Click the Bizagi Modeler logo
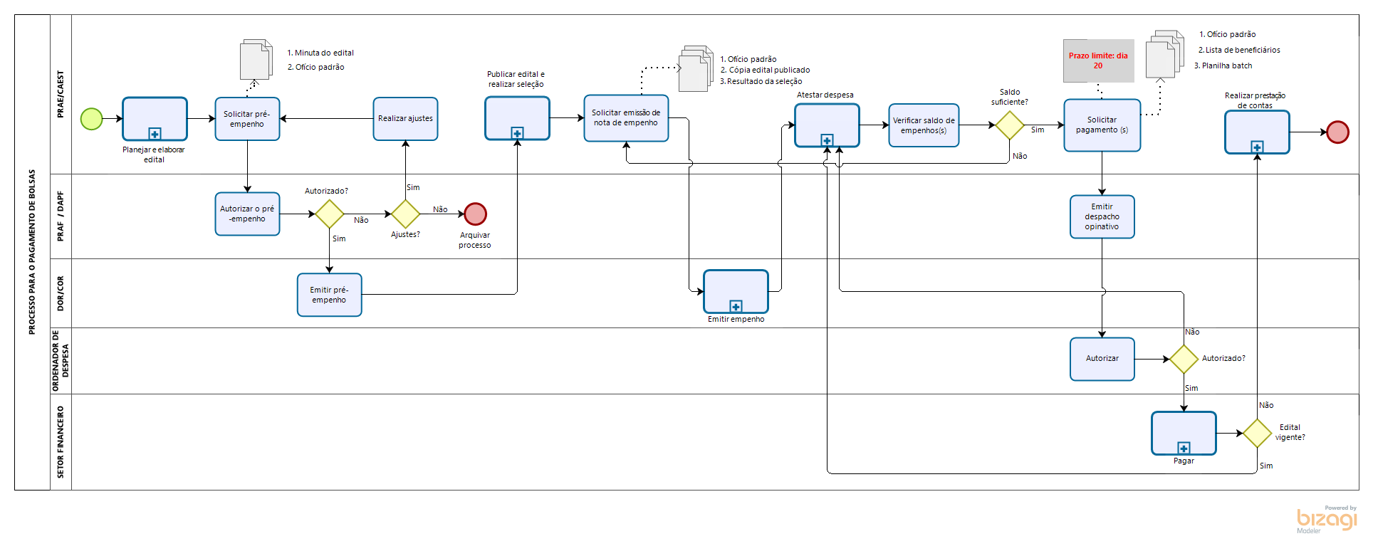Image resolution: width=1373 pixels, height=556 pixels. pyautogui.click(x=1326, y=520)
